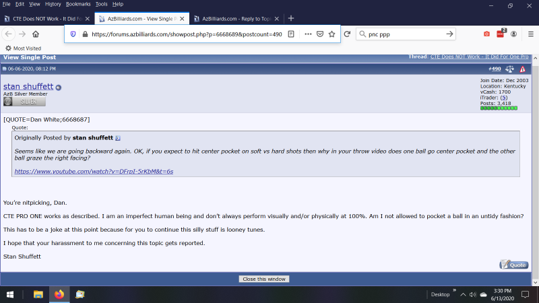Switch to the 'CTE Does NOT Work' tab
This screenshot has width=539, height=303.
tap(46, 18)
